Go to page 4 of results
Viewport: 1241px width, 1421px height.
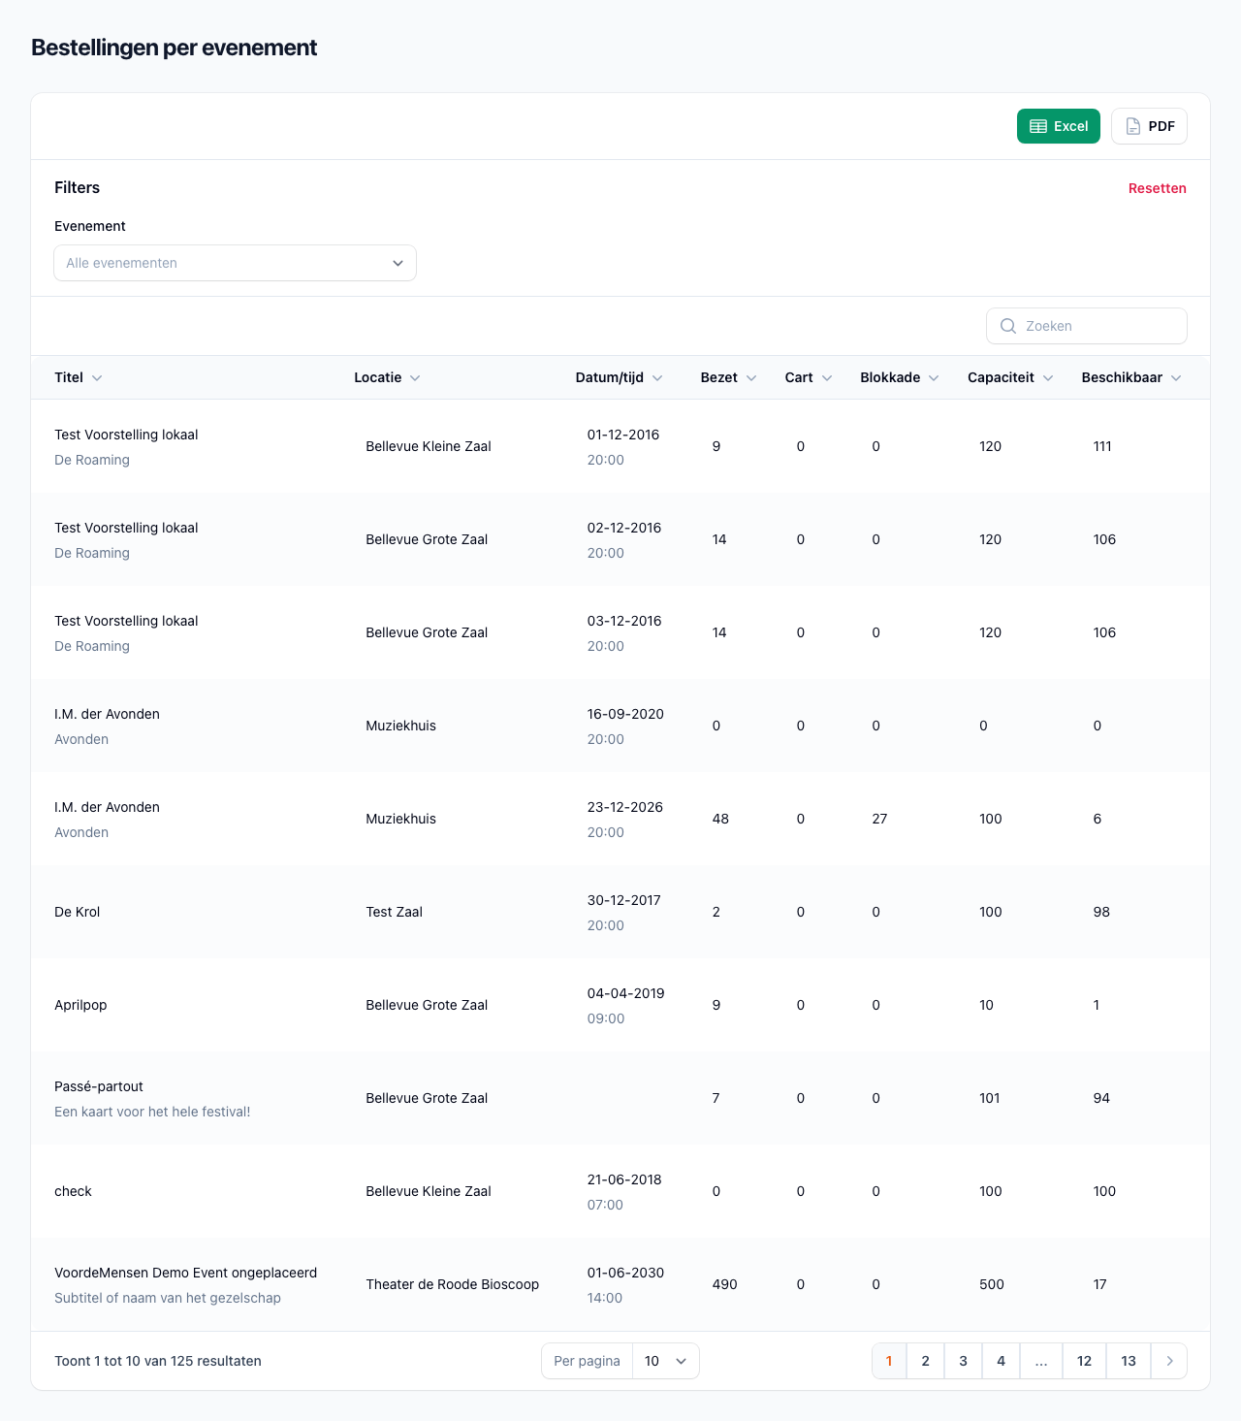coord(1001,1361)
